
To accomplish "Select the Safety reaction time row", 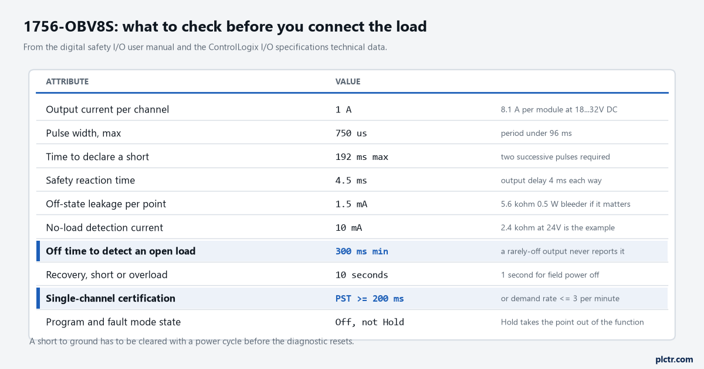I will (x=352, y=180).
